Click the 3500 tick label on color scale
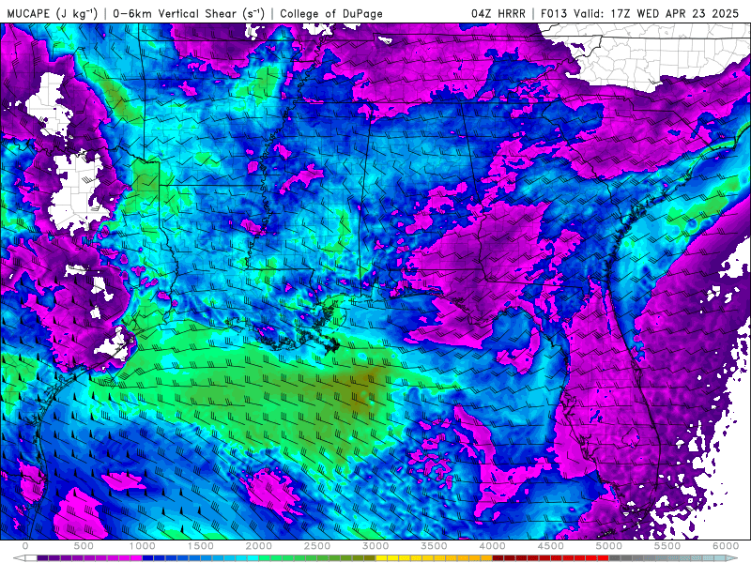Image resolution: width=751 pixels, height=563 pixels. pos(434,546)
